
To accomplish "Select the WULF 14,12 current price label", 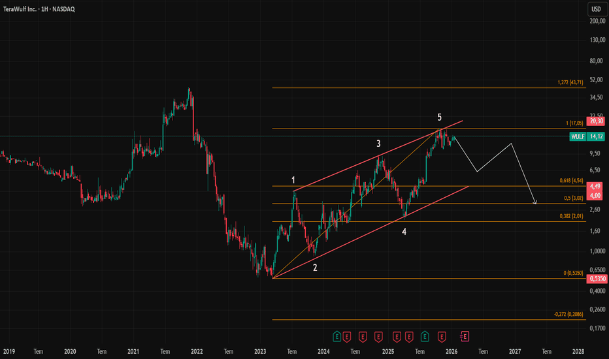I will click(x=587, y=136).
